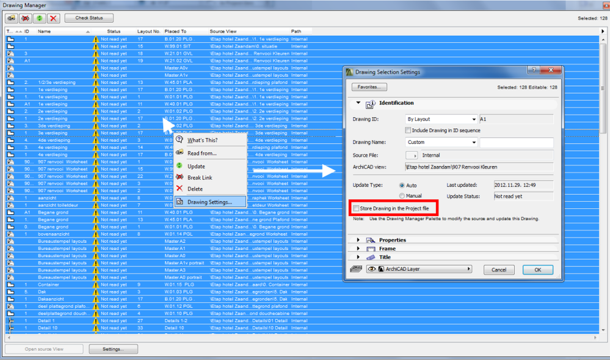
Task: Click the Open source View button
Action: 44,349
